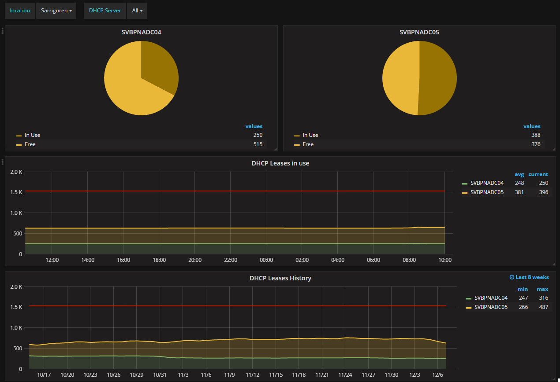Click current value 396 for SVBPNADC05
The width and height of the screenshot is (560, 382).
pyautogui.click(x=543, y=192)
